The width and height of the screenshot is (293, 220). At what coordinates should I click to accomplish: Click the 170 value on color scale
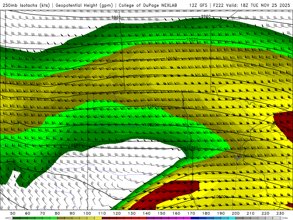pyautogui.click(x=191, y=213)
